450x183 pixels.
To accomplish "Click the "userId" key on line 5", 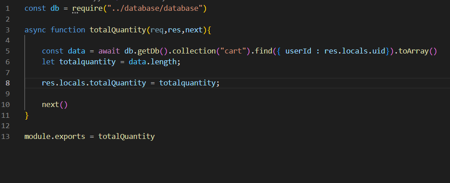I will tap(299, 51).
